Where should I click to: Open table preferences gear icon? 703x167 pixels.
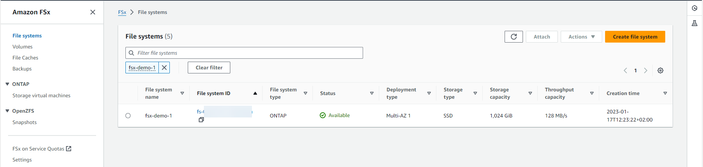(660, 70)
